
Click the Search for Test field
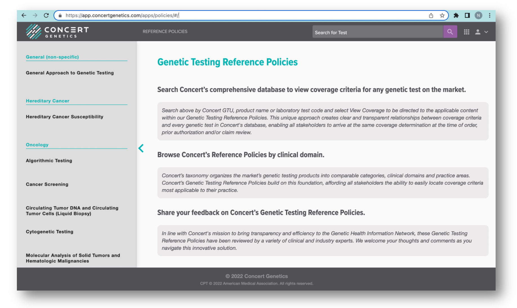point(377,32)
